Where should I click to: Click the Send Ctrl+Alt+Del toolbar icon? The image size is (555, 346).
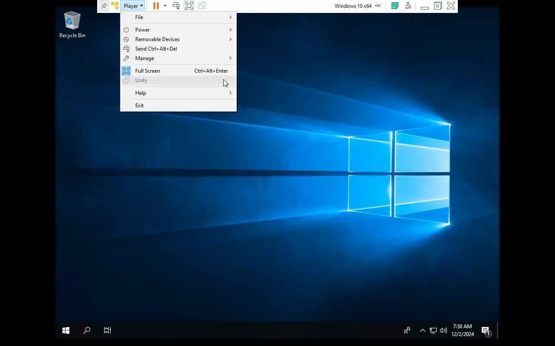click(x=176, y=6)
